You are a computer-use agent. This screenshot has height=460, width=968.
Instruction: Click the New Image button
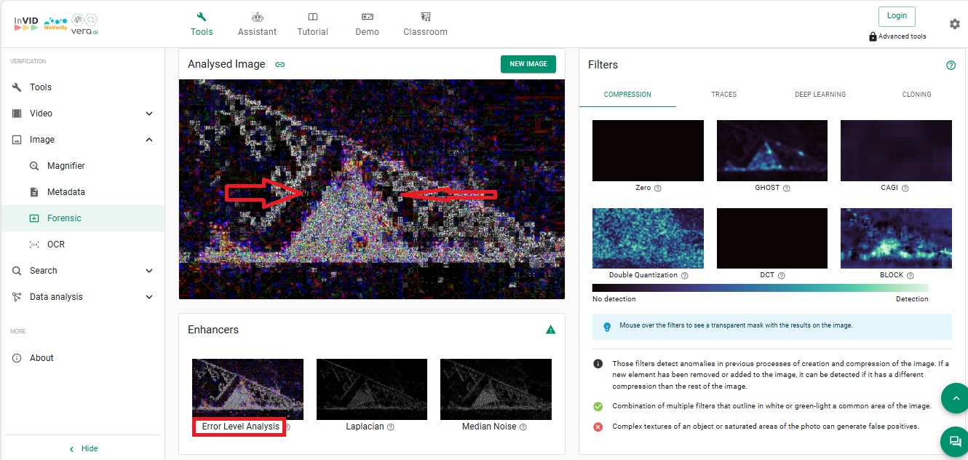pos(528,64)
